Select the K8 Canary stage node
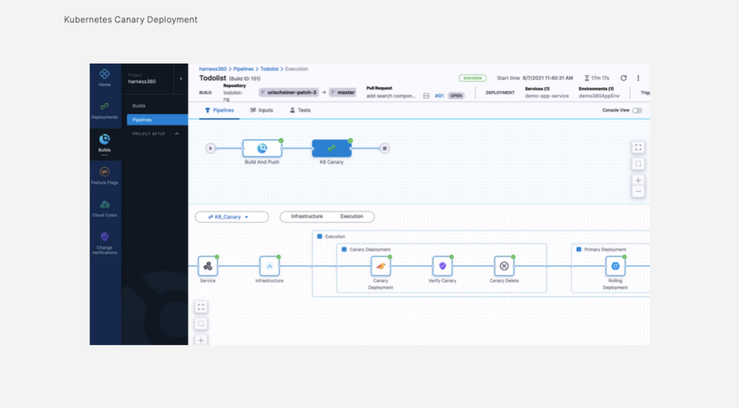The width and height of the screenshot is (739, 408). click(332, 148)
